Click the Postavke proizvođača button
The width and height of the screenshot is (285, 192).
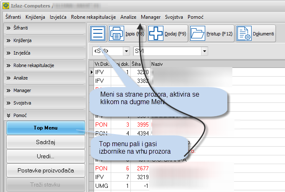46,170
